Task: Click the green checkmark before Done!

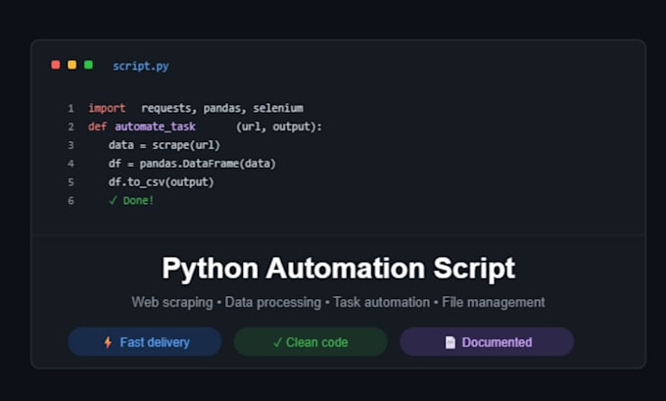Action: click(x=113, y=201)
